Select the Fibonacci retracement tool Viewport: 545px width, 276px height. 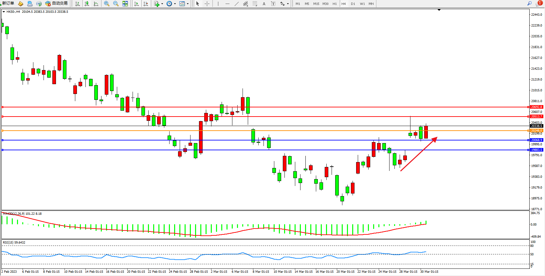255,4
